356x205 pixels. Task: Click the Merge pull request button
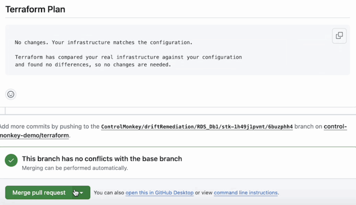39,193
